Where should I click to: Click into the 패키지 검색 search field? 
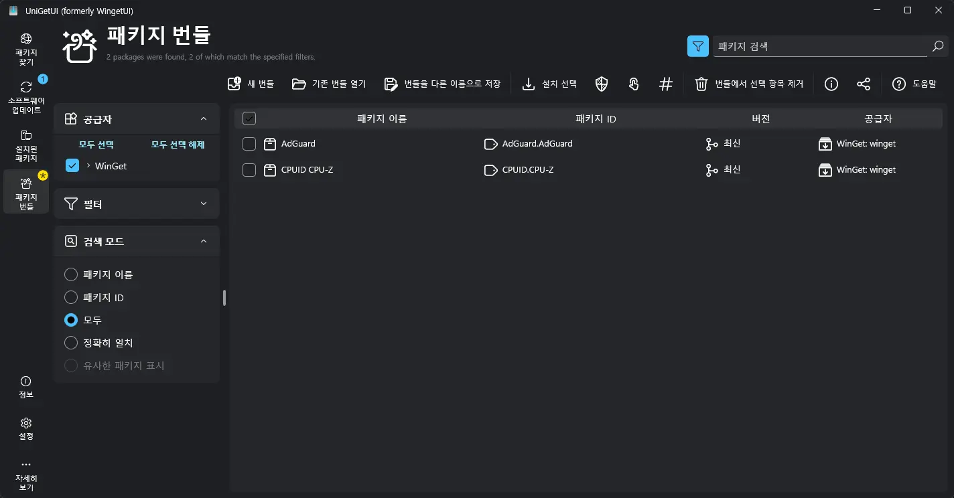coord(821,46)
